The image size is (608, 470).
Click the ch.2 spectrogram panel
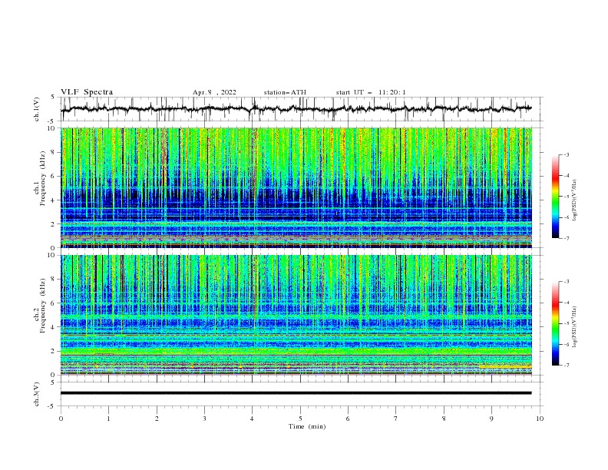click(x=296, y=315)
